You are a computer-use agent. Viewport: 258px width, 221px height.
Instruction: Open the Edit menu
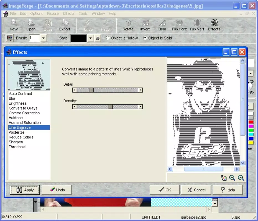coord(23,14)
